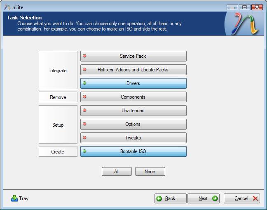Toggle Hotfixes, Addons and Update Packs
Viewport: 267px width, 210px height.
(x=133, y=70)
